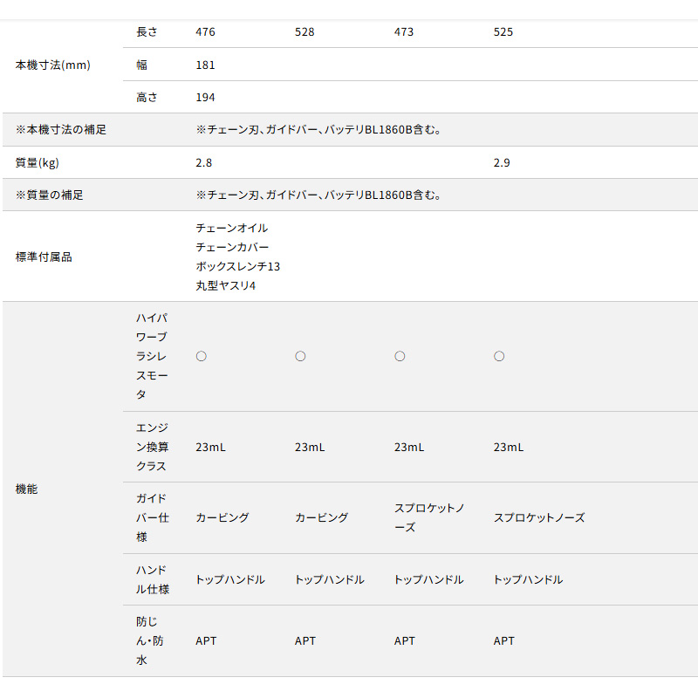Click the mass value 2.8

tap(203, 162)
